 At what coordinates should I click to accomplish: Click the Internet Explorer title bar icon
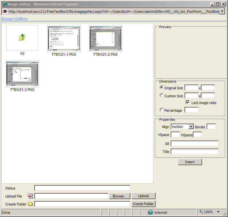pos(4,4)
